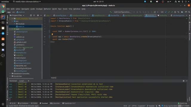Click the LF line separator in status bar
Screen dimensions: 191x107
coord(129,106)
